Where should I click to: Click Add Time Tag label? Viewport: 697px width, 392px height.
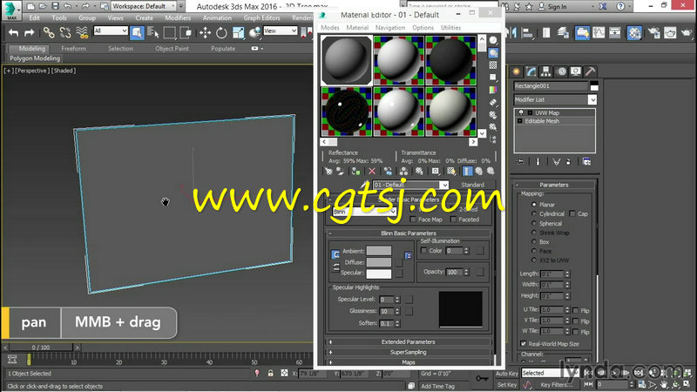point(437,386)
